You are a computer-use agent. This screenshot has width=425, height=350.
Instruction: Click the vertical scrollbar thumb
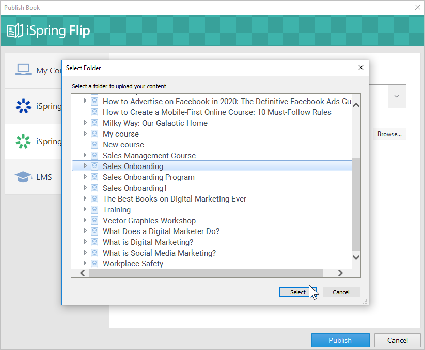[x=356, y=205]
